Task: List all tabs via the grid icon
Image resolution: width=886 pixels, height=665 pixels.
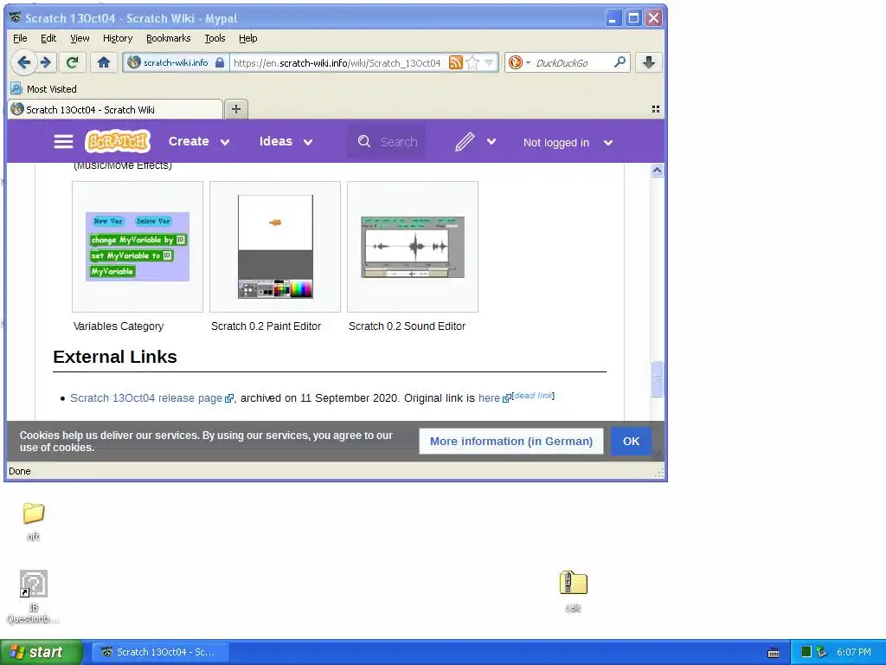Action: click(x=656, y=109)
